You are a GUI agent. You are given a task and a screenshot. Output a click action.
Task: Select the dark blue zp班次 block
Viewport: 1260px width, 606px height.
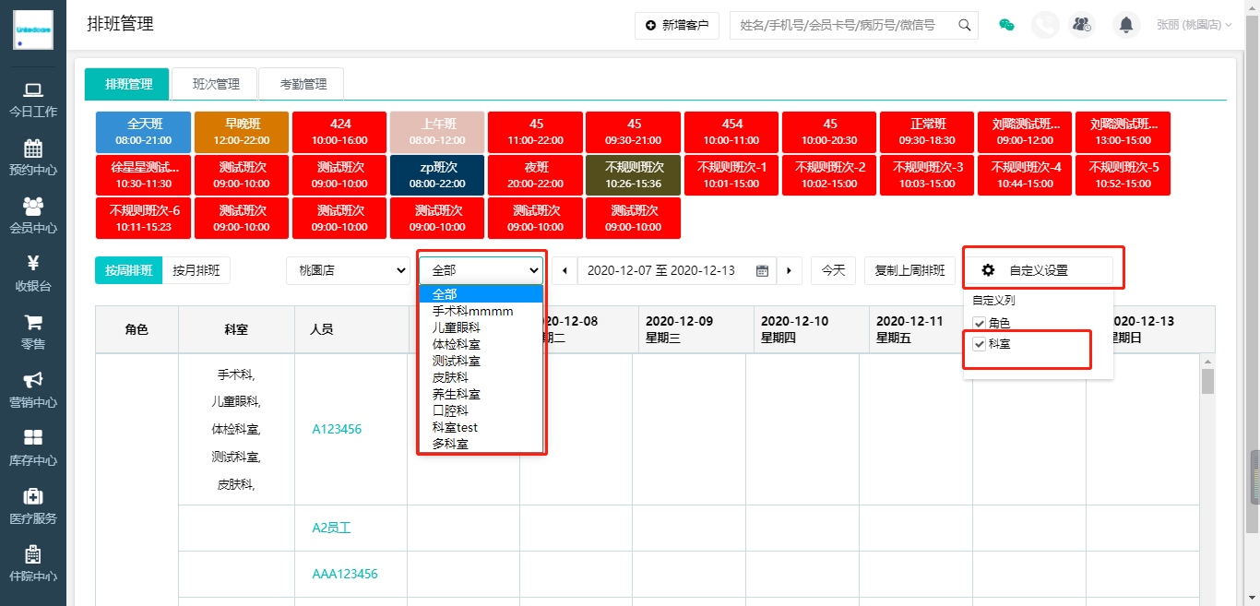pos(437,175)
